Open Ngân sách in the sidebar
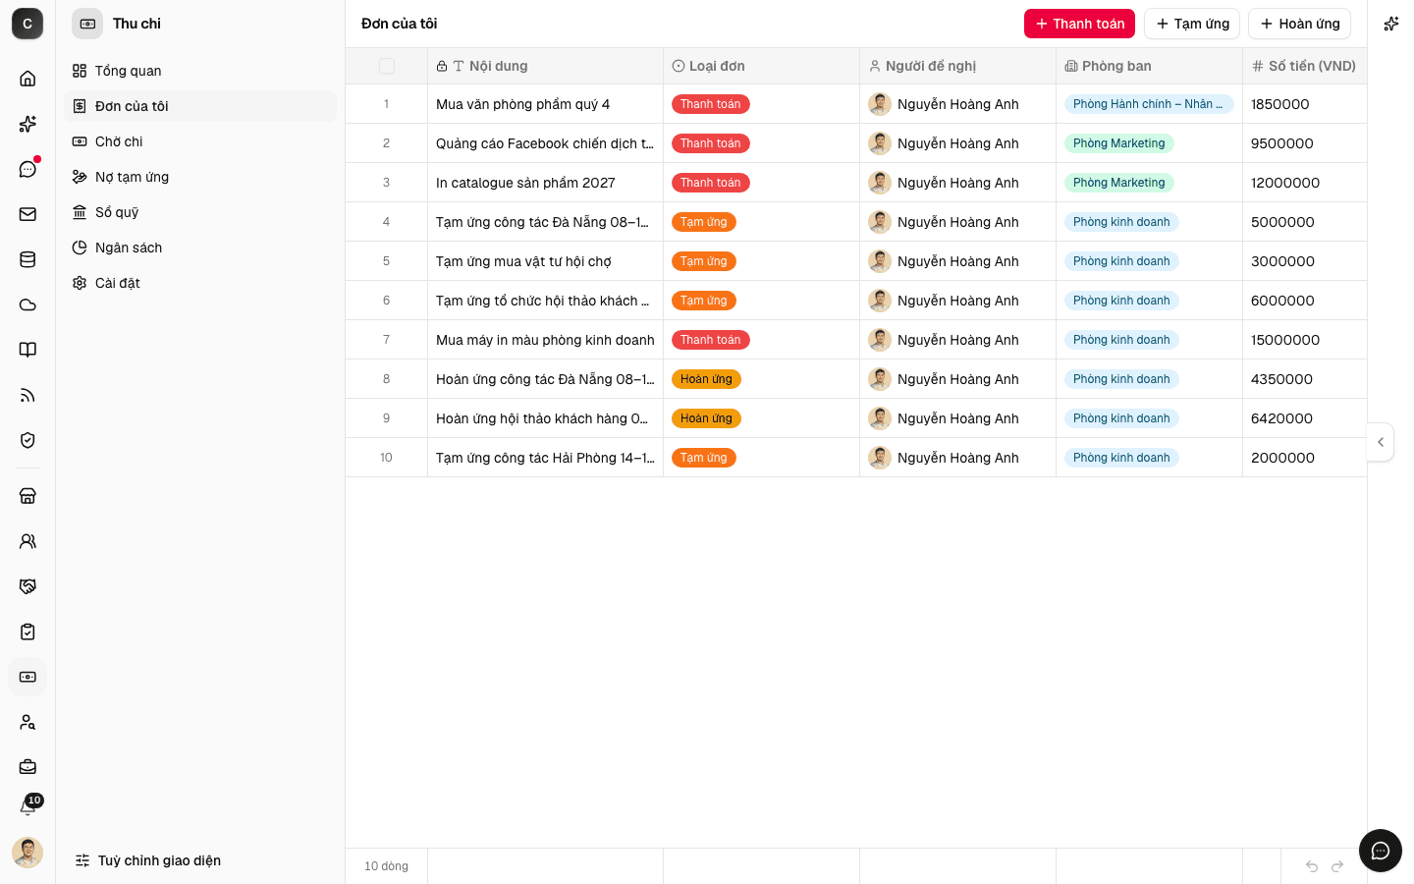The height and width of the screenshot is (884, 1414). [x=200, y=248]
